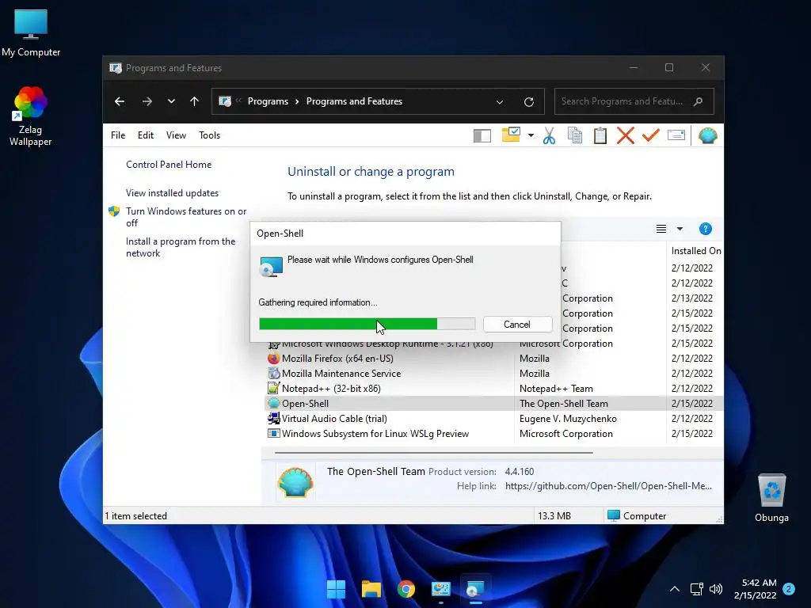Viewport: 811px width, 608px height.
Task: Click the Cut scissors icon
Action: pyautogui.click(x=550, y=135)
